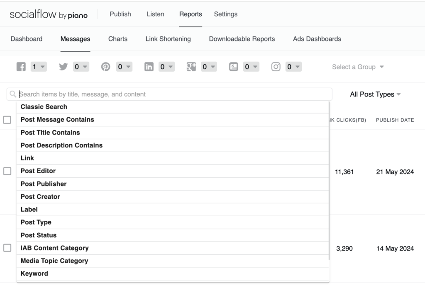The width and height of the screenshot is (425, 292).
Task: Tick the select-all checkbox in header row
Action: click(x=7, y=120)
